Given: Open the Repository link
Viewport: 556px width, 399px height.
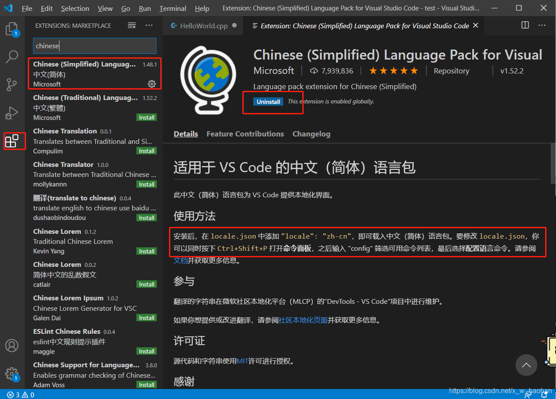Looking at the screenshot, I should [451, 71].
